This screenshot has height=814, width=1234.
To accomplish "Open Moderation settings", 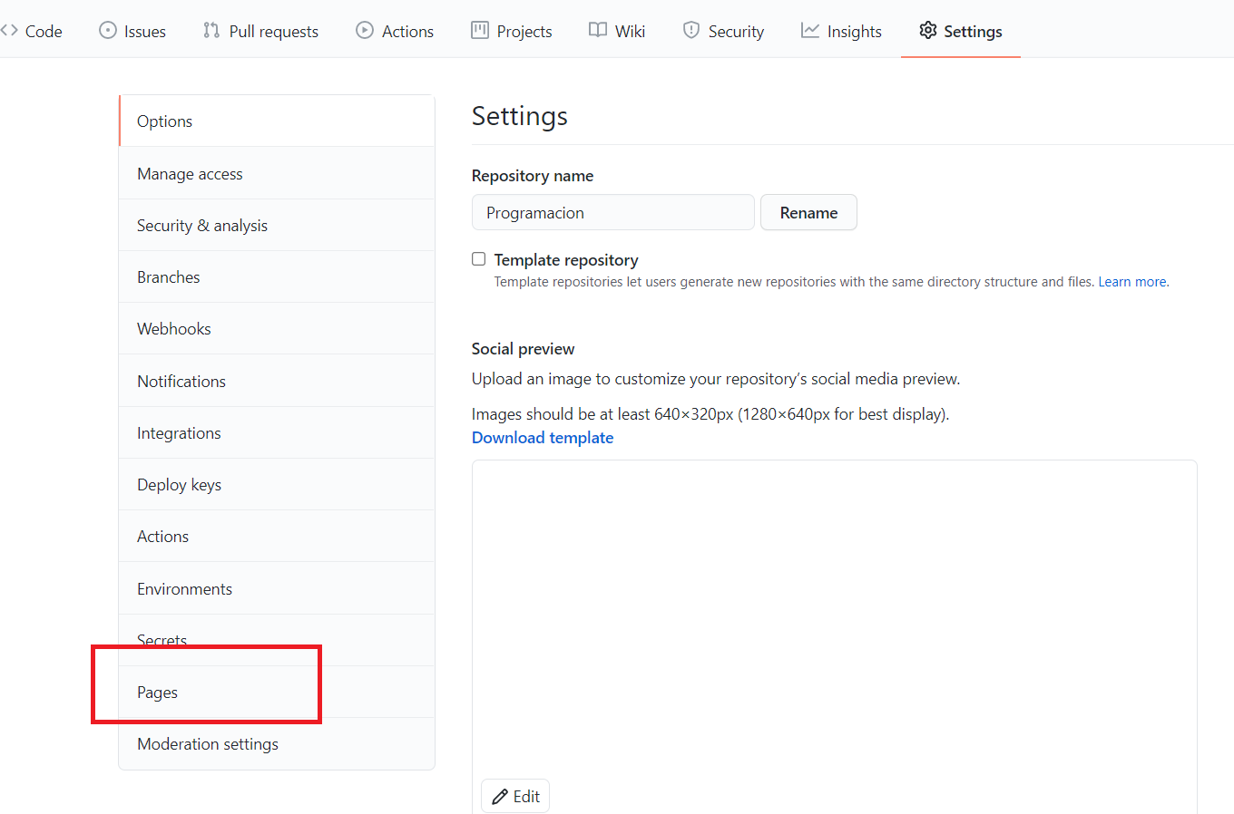I will 277,743.
